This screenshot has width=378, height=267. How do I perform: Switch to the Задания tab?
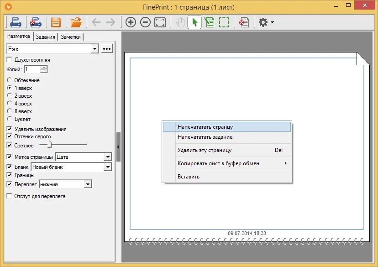pyautogui.click(x=45, y=37)
